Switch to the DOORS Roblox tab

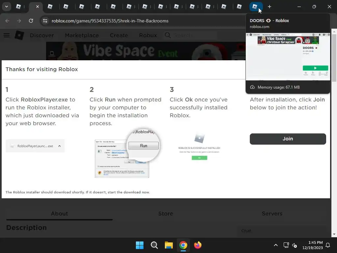tap(256, 7)
